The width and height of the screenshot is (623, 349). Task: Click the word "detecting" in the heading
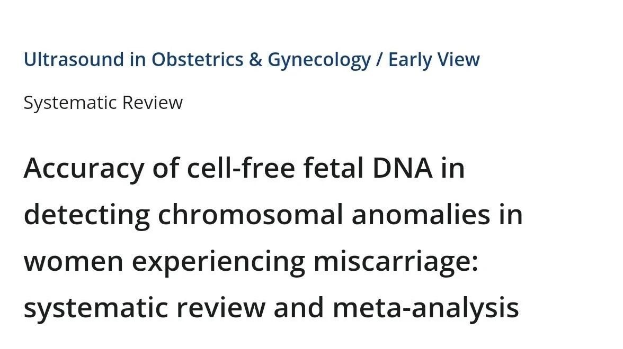(86, 215)
